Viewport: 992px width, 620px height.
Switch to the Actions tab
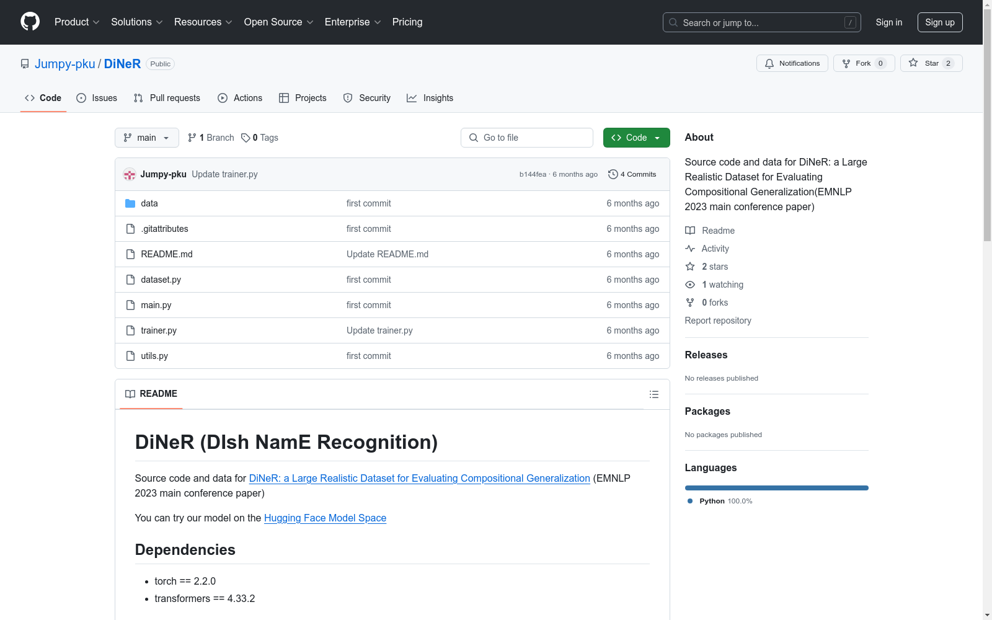pos(240,98)
